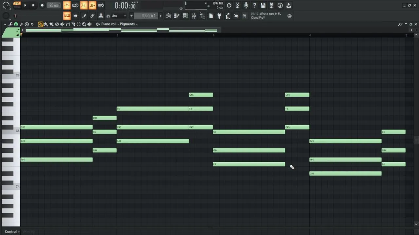This screenshot has width=419, height=235.
Task: Select the Delete tool
Action: [57, 24]
